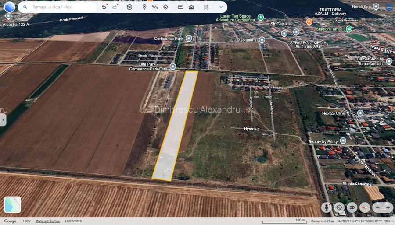Open the map layers stack icon
The image size is (395, 225).
tap(165, 7)
